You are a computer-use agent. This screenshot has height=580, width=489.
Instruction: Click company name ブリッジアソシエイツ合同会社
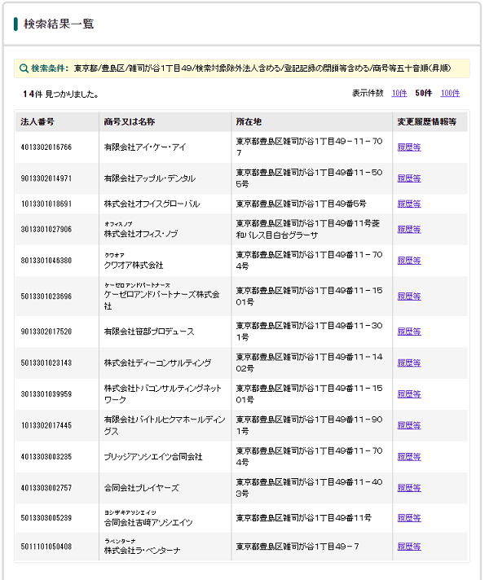pos(153,457)
